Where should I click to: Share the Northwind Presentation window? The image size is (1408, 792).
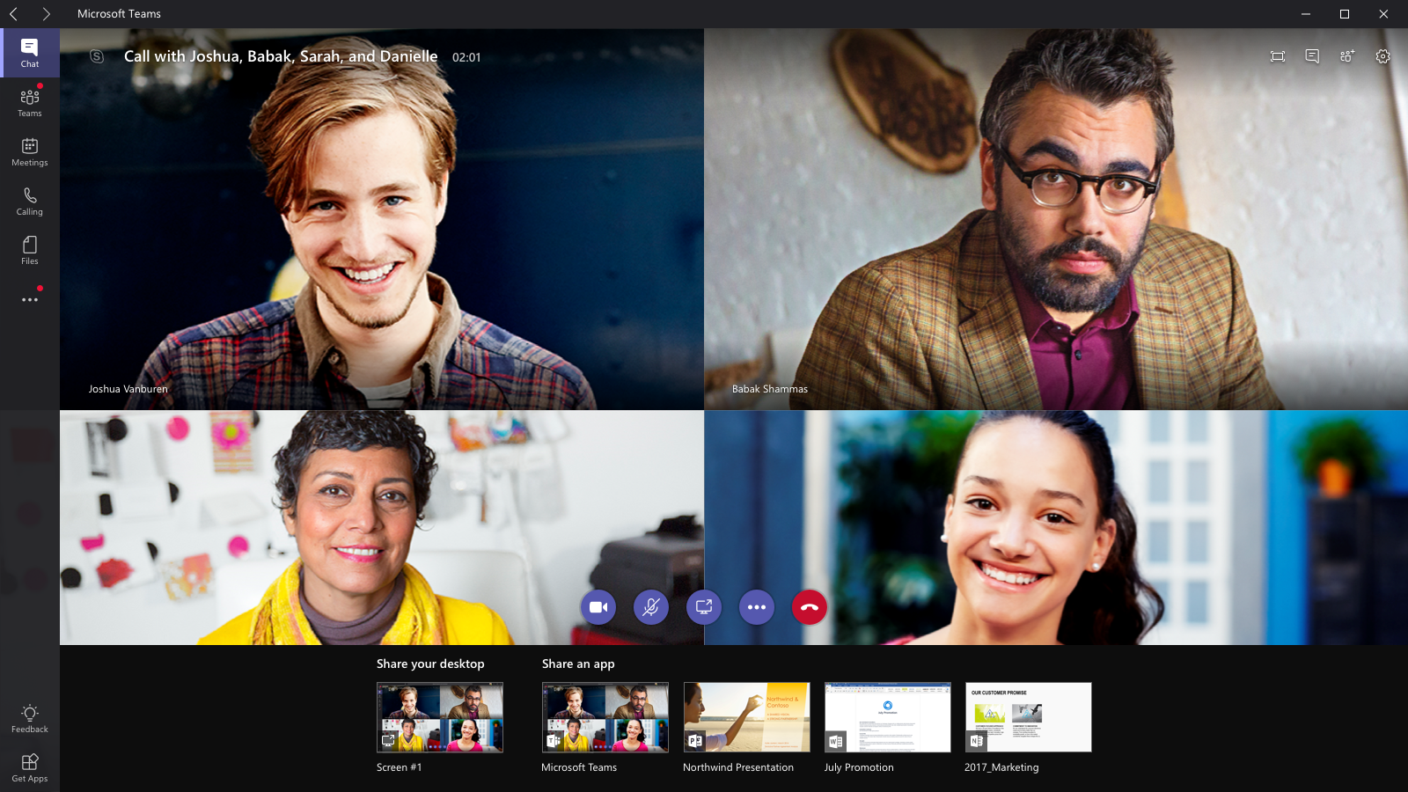click(x=745, y=716)
